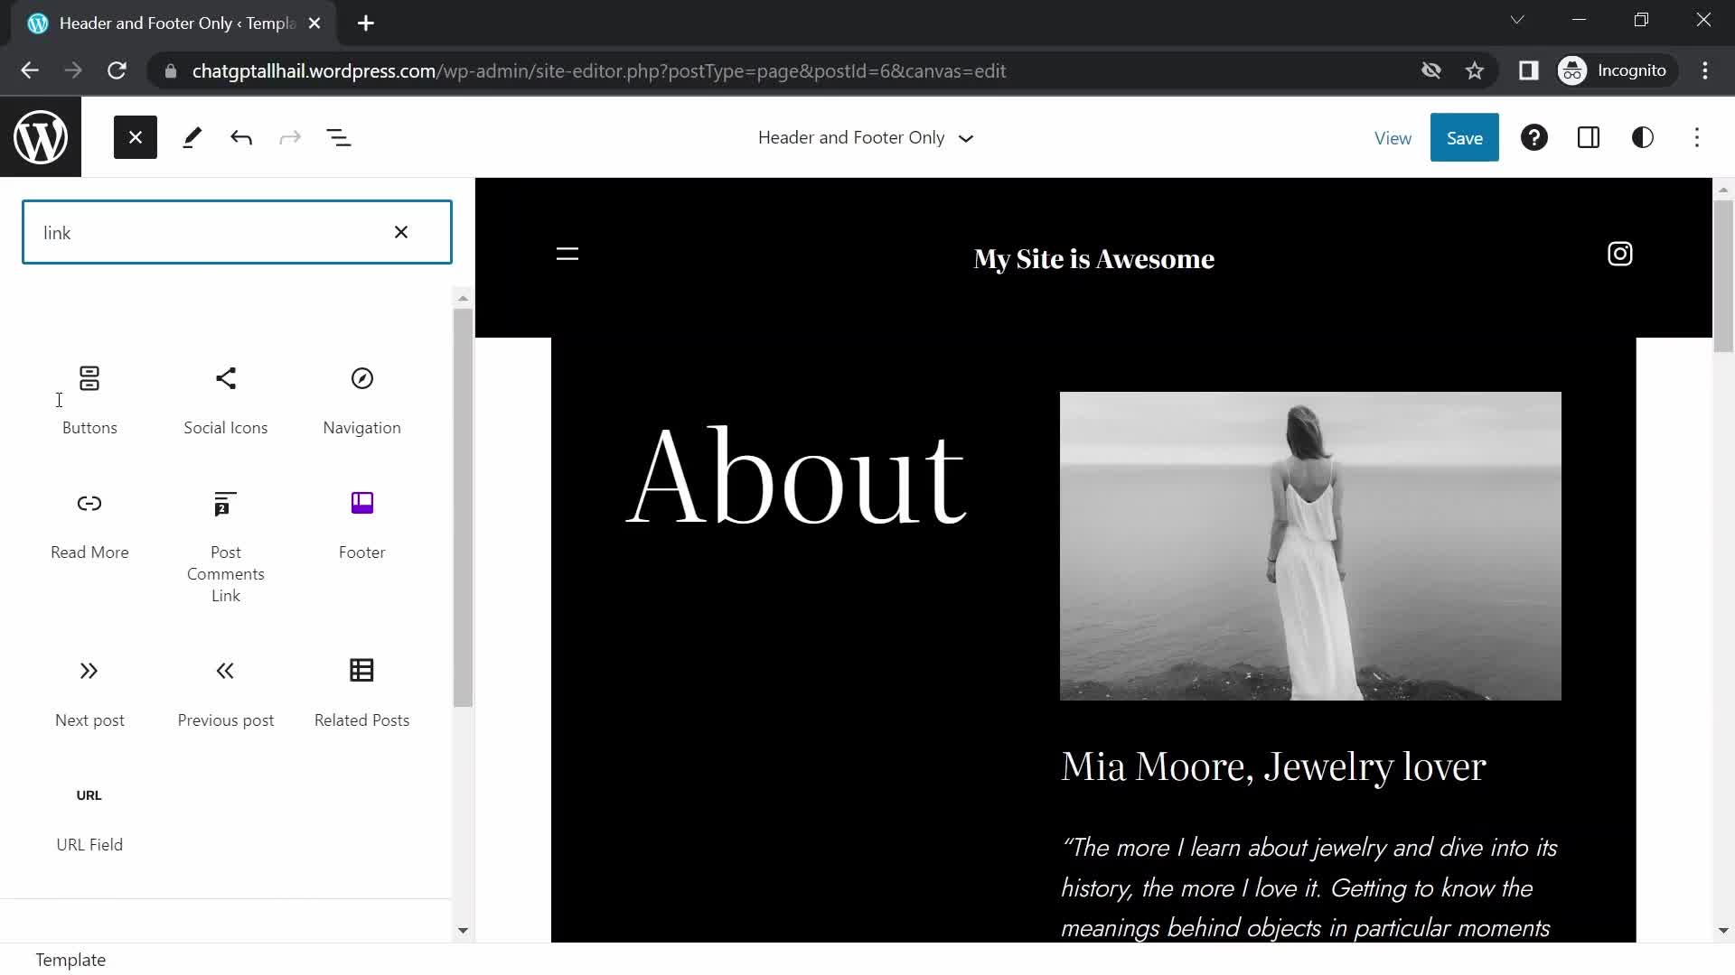Expand the Header and Footer Only template dropdown
This screenshot has width=1735, height=975.
click(x=866, y=137)
